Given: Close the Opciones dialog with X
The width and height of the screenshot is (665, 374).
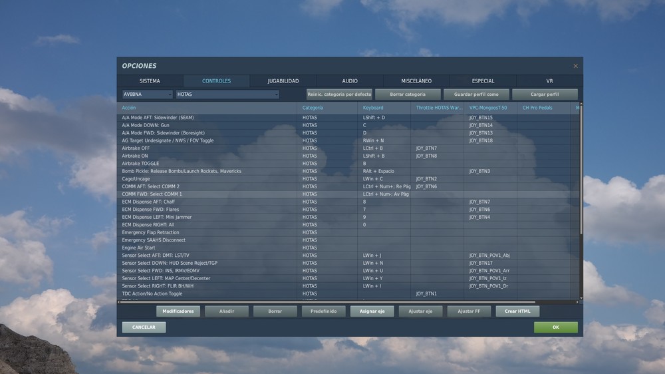Looking at the screenshot, I should [x=575, y=66].
